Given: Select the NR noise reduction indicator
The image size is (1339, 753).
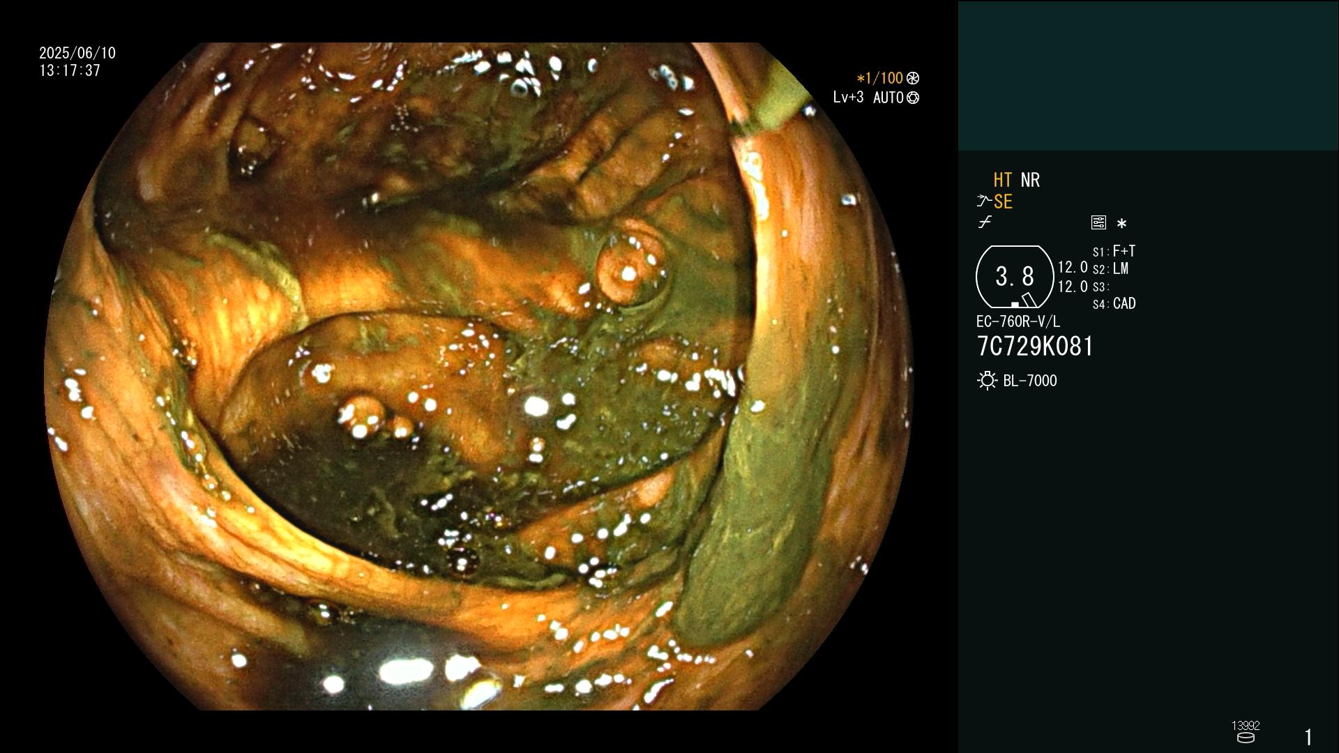Looking at the screenshot, I should click(x=1030, y=180).
